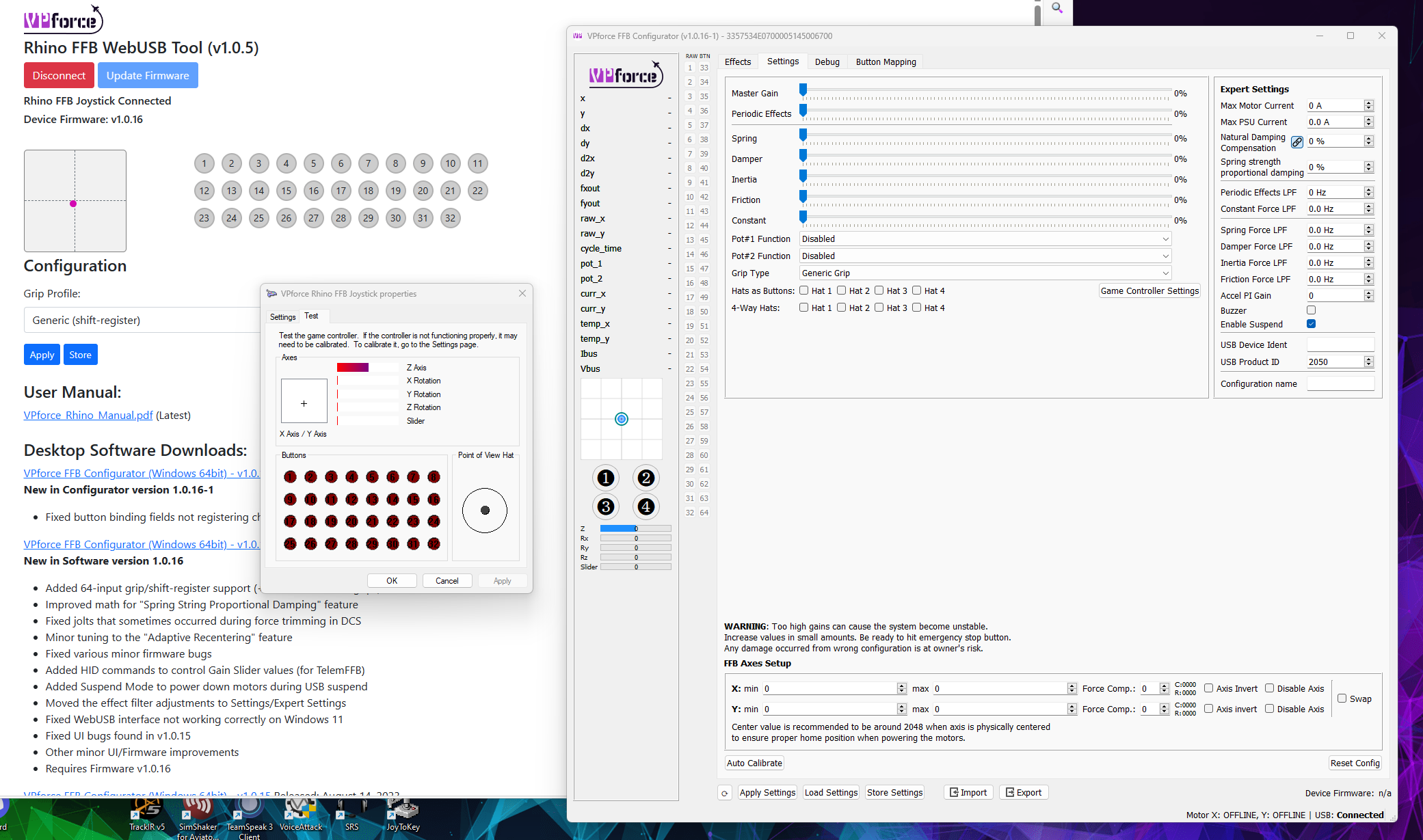Uncheck the Enable Suspend checkbox
The height and width of the screenshot is (840, 1423).
[1311, 324]
